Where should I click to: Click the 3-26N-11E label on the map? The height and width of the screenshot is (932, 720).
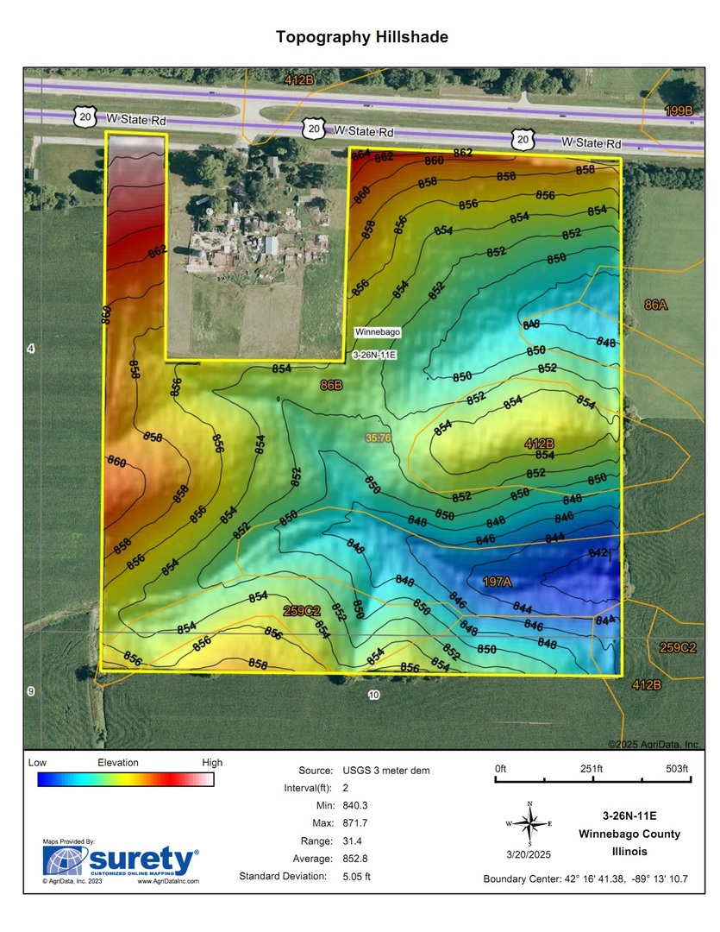(375, 355)
